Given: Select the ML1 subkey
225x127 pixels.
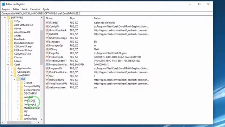Looking at the screenshot, I should (26, 111).
